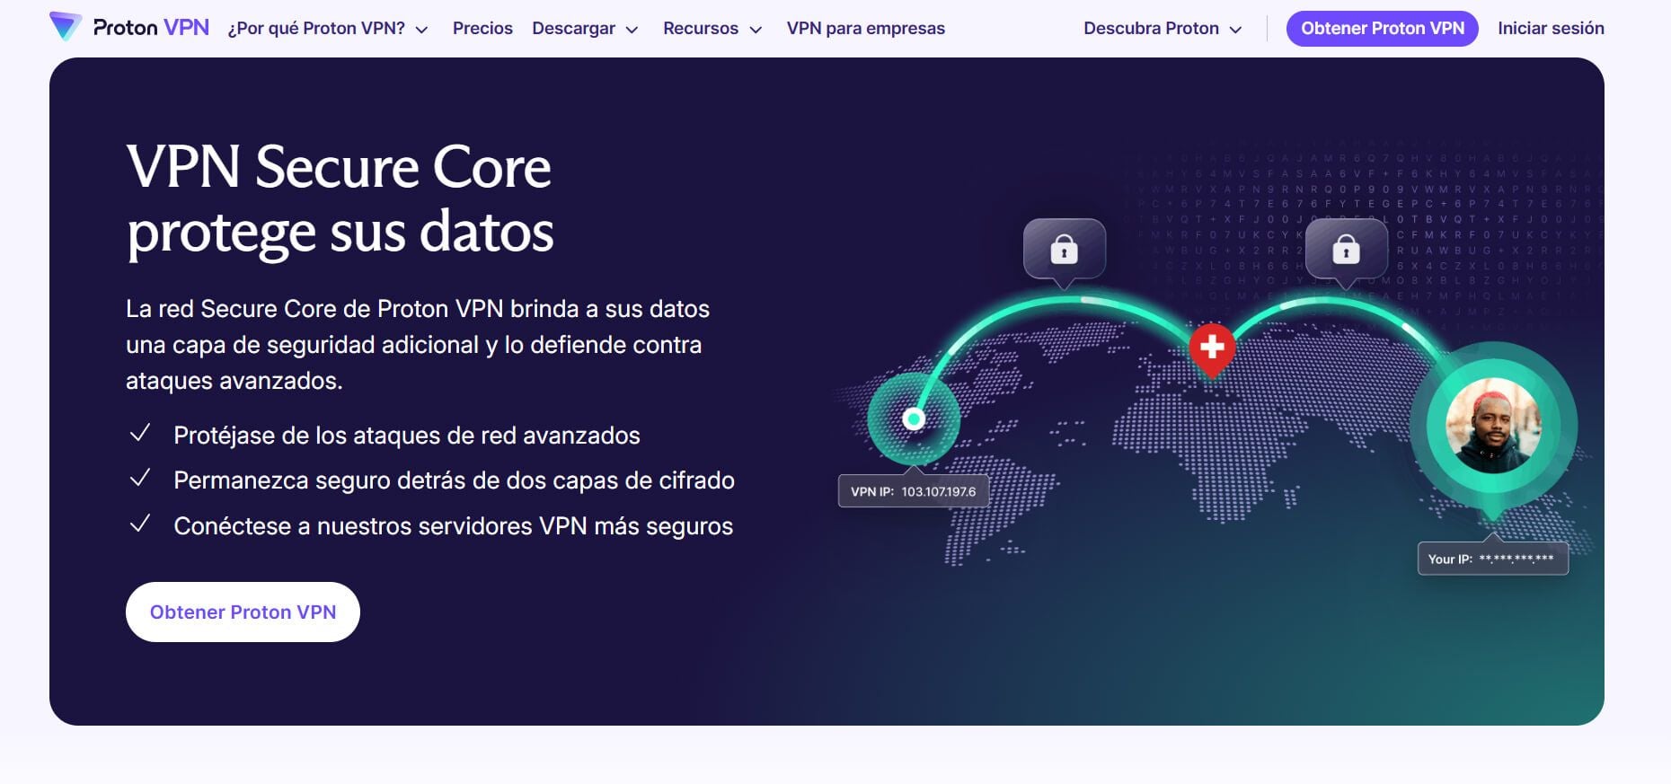Click the Proton VPN logo icon
The image size is (1671, 784).
point(66,27)
